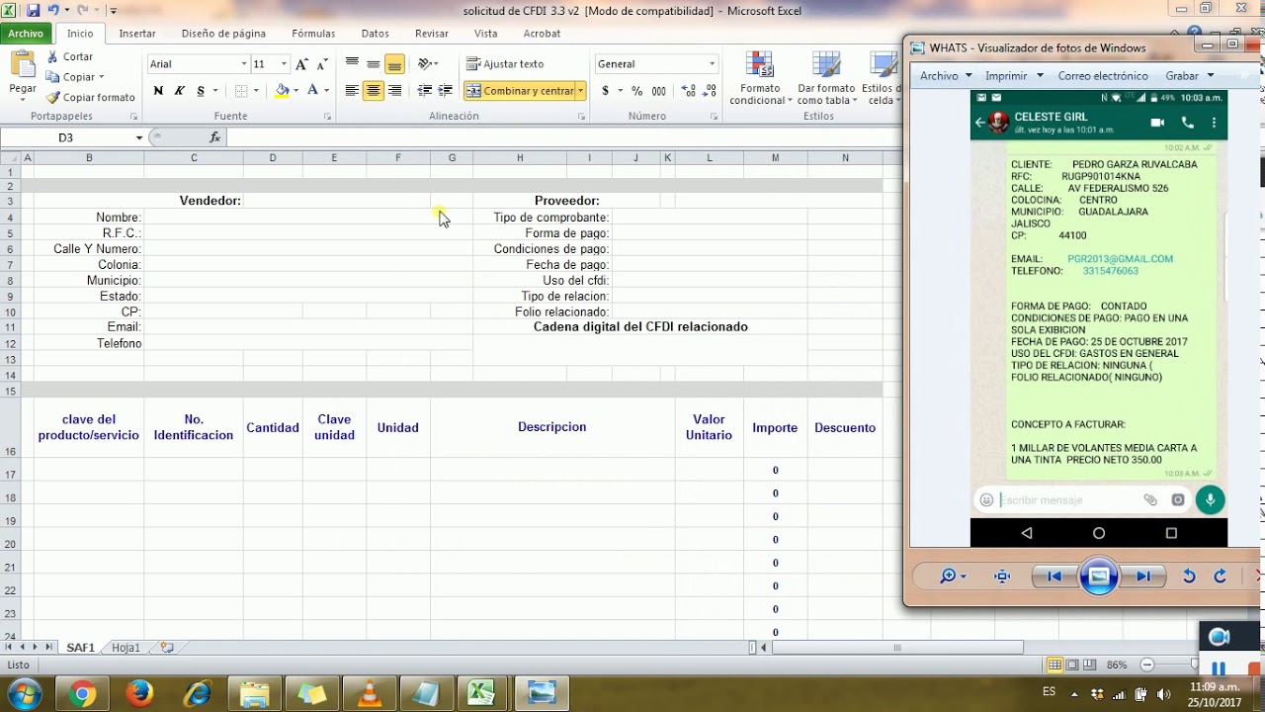Screen dimensions: 1265x712
Task: Click the insert new worksheet icon
Action: point(167,648)
